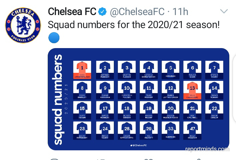This screenshot has height=160, width=236.
Task: Open the @ChelseaFC handle link
Action: [x=137, y=12]
